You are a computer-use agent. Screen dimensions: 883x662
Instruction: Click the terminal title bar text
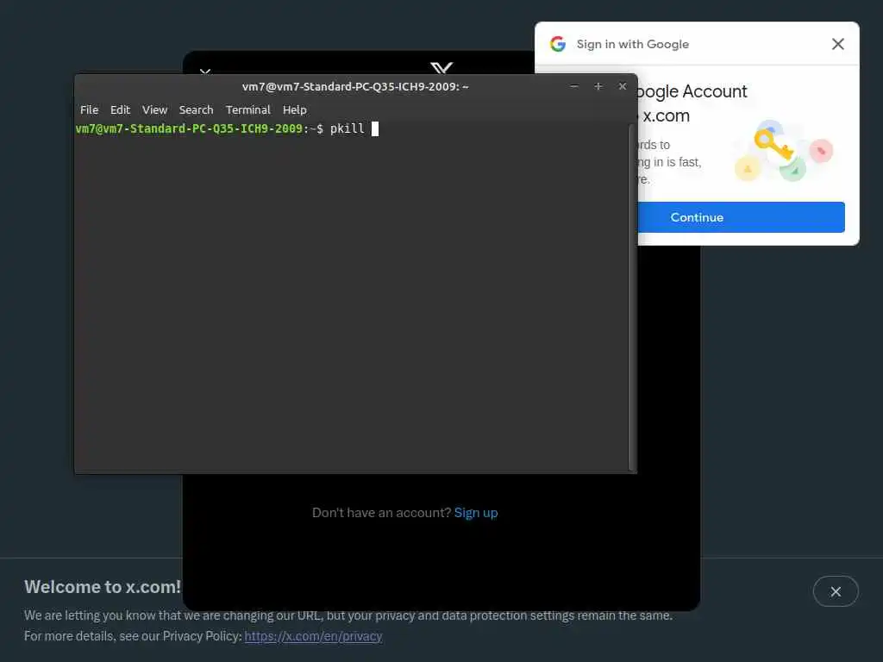tap(355, 87)
